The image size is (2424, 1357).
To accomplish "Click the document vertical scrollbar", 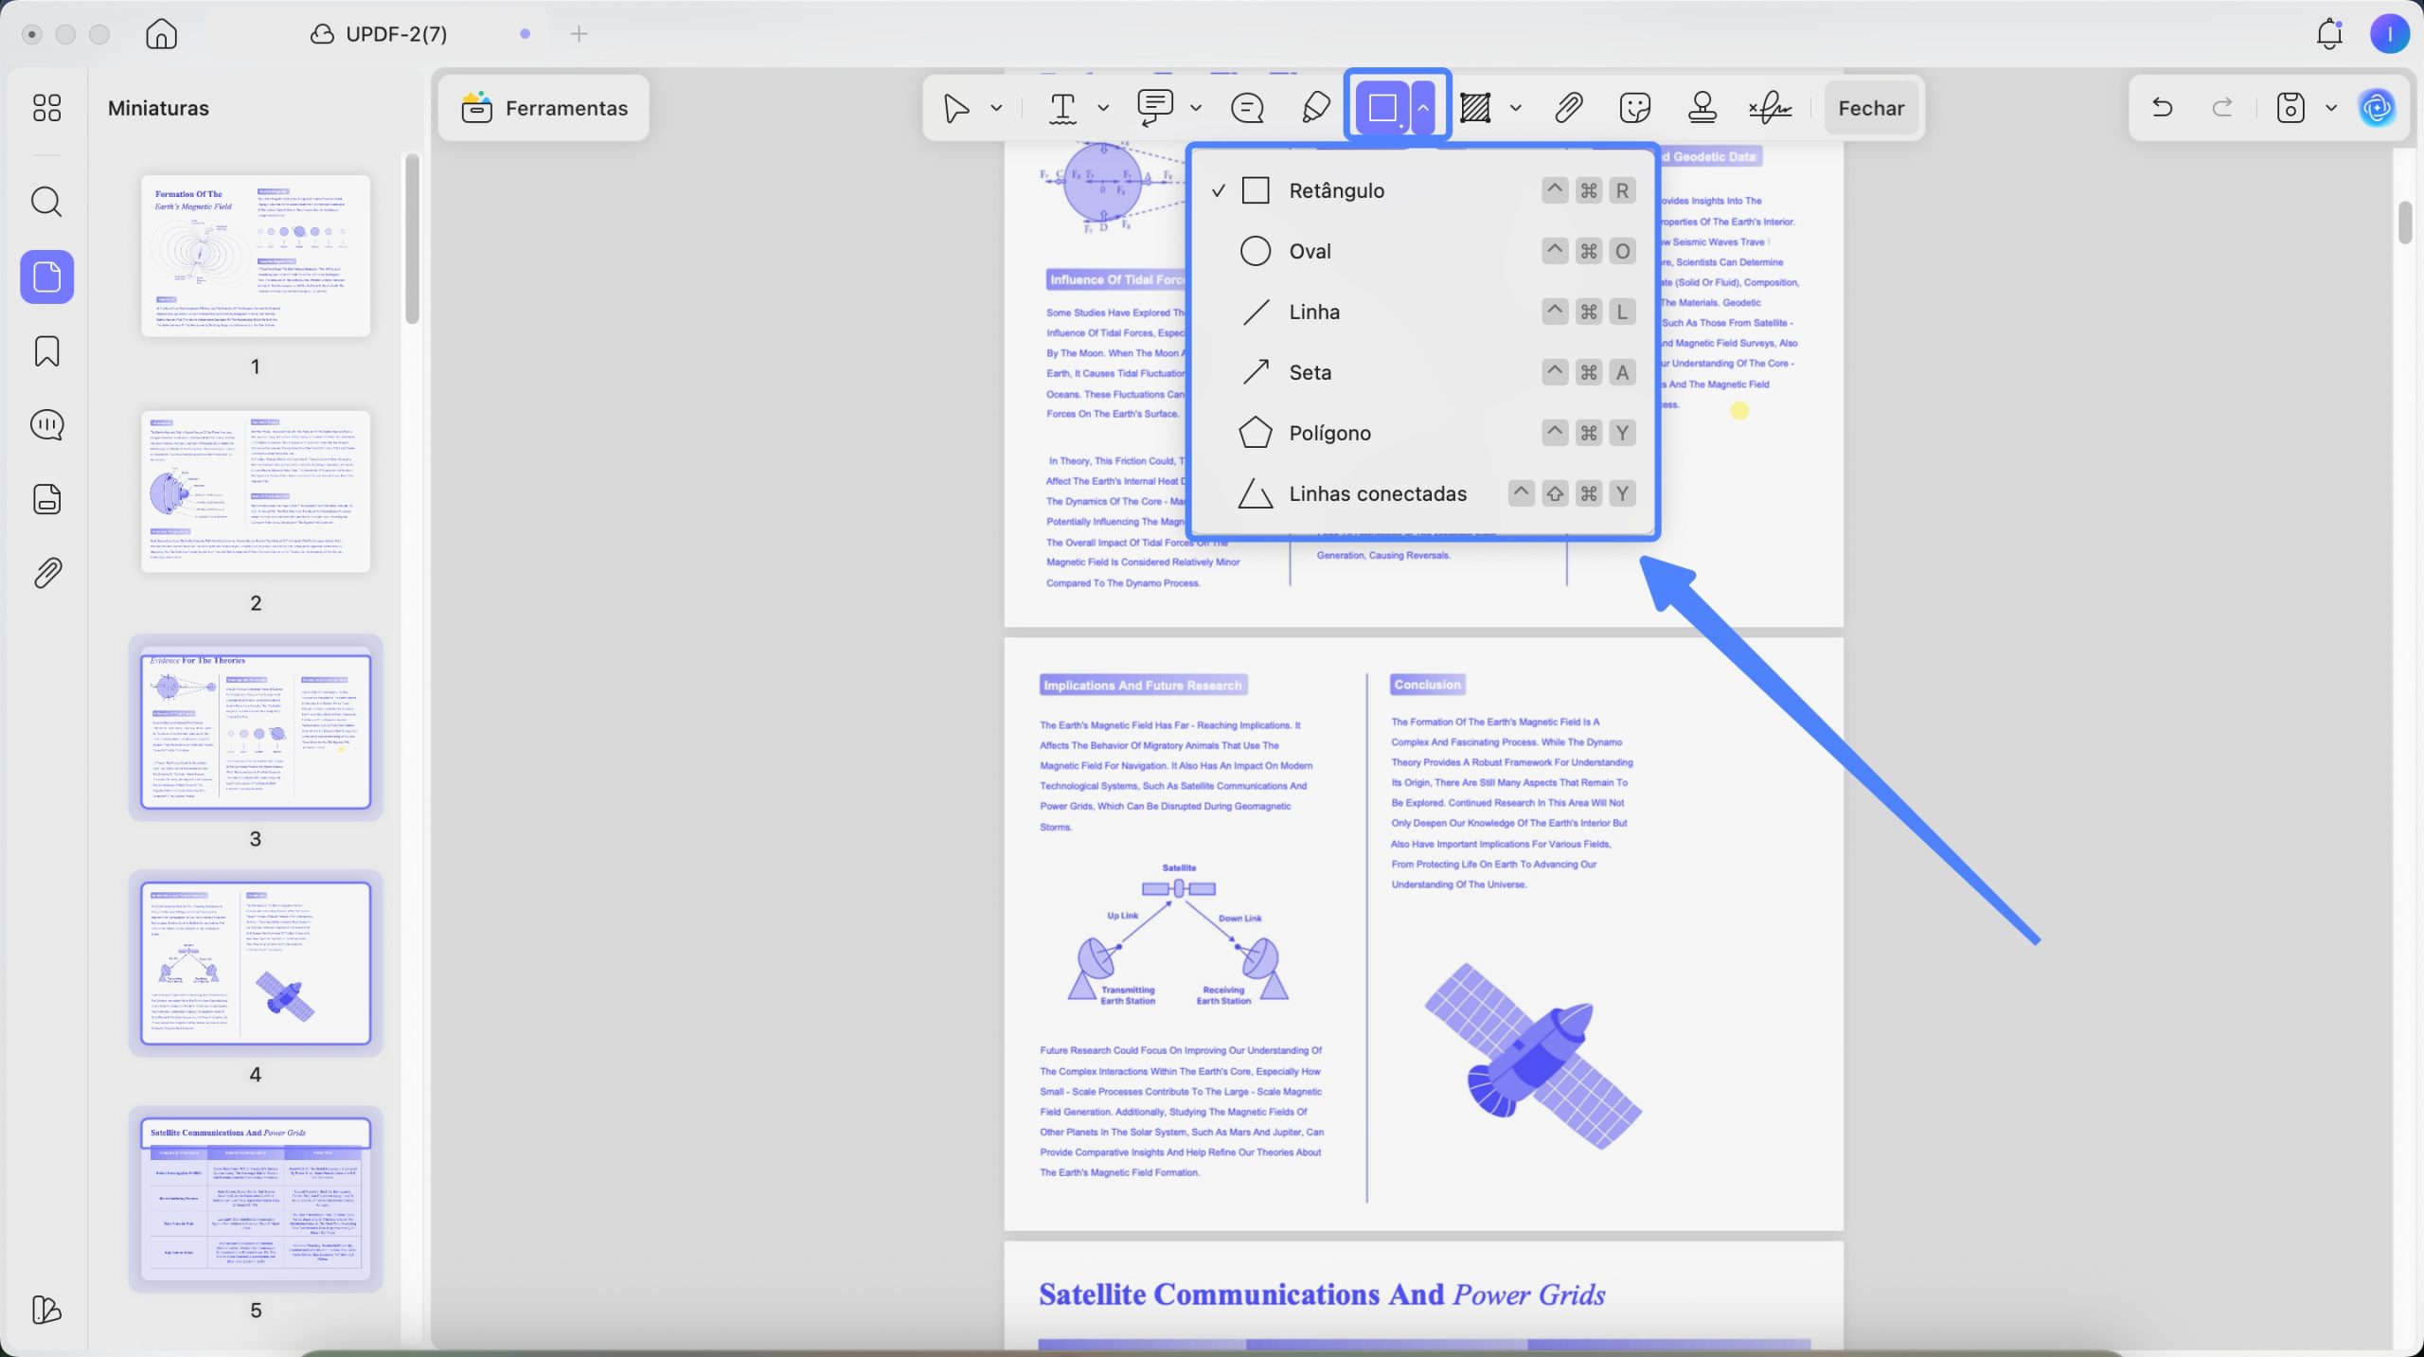I will (x=2405, y=223).
